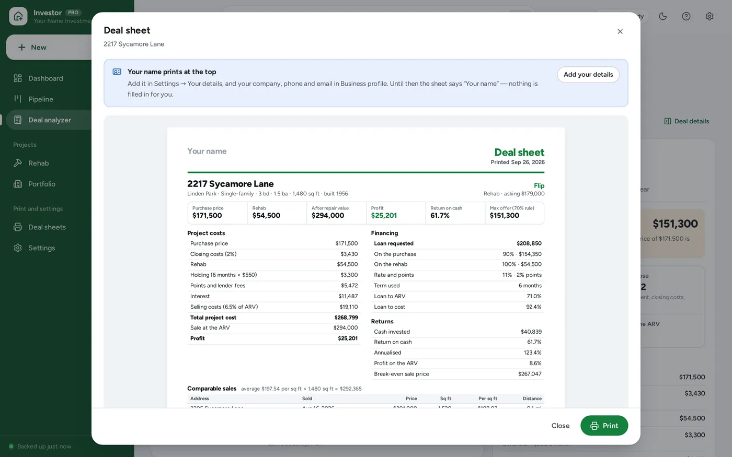Create a new item with the New button
This screenshot has width=732, height=457.
coord(49,47)
